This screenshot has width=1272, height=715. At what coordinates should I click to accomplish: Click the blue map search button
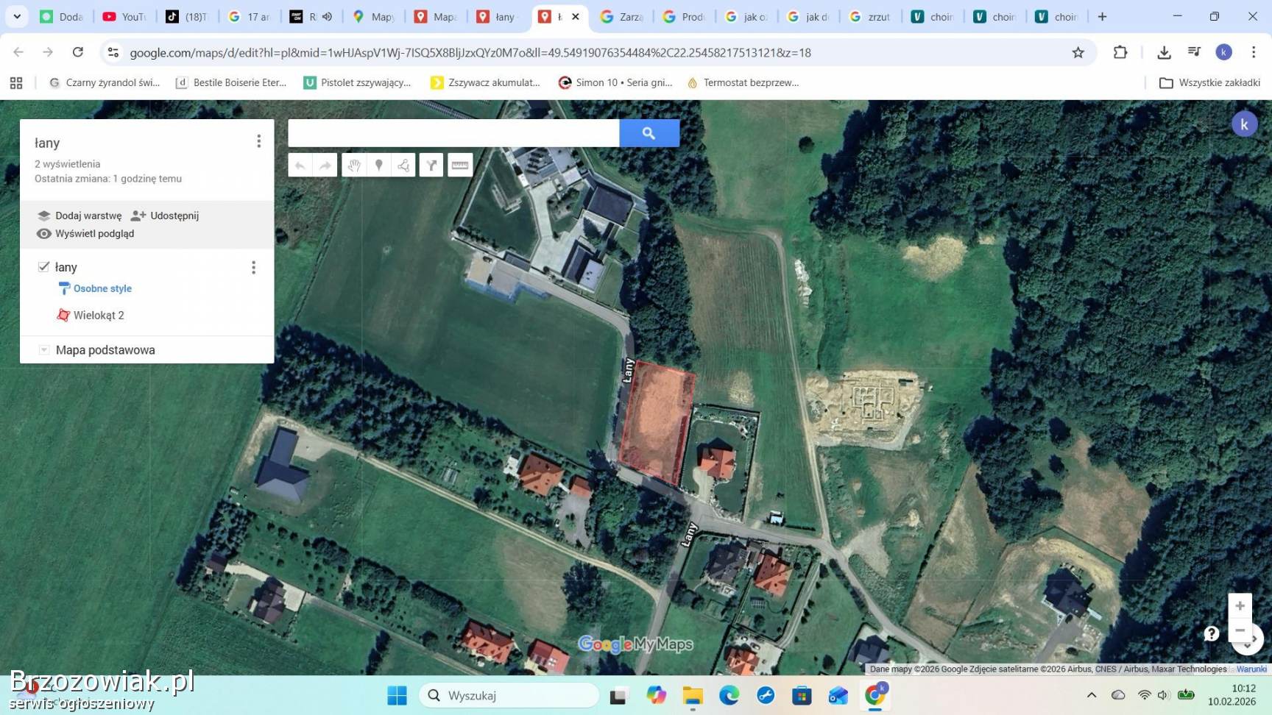(x=649, y=133)
